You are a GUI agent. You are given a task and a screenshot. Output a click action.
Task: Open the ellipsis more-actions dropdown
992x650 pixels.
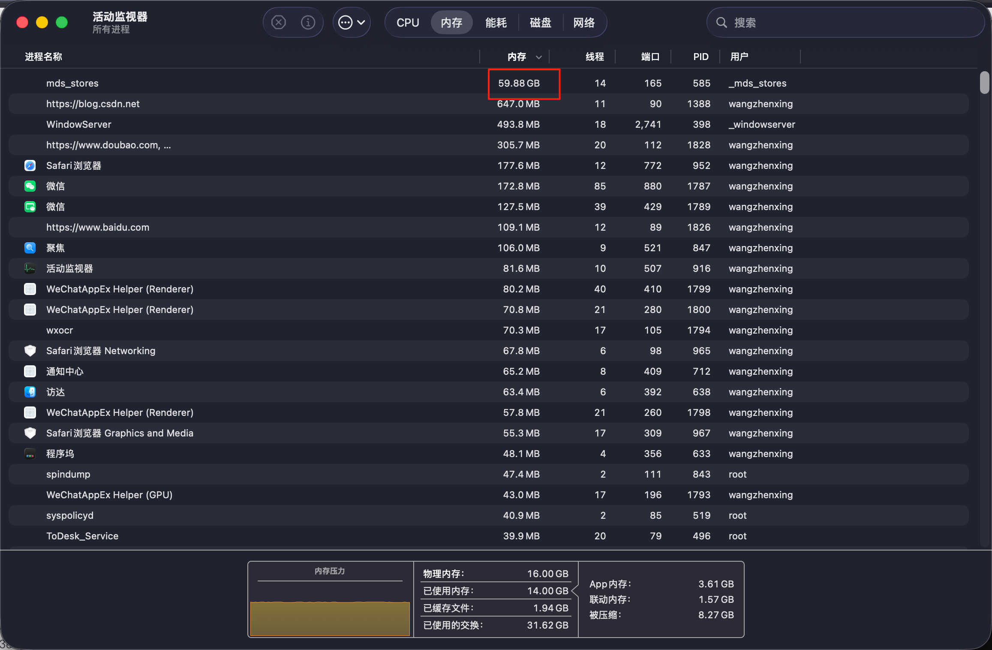352,22
